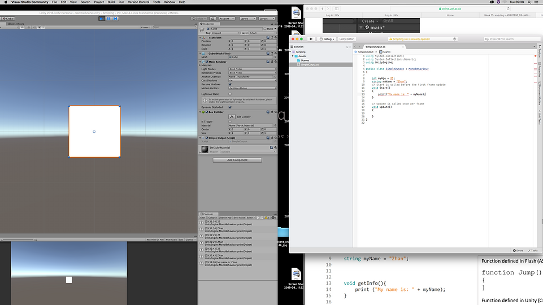
Task: Open Mesh Renderer help book icon
Action: [x=268, y=62]
